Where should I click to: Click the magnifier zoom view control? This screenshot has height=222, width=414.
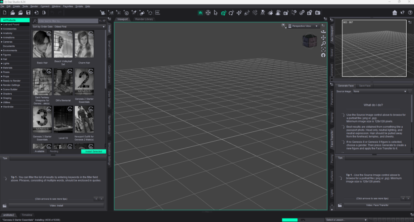pos(323,43)
